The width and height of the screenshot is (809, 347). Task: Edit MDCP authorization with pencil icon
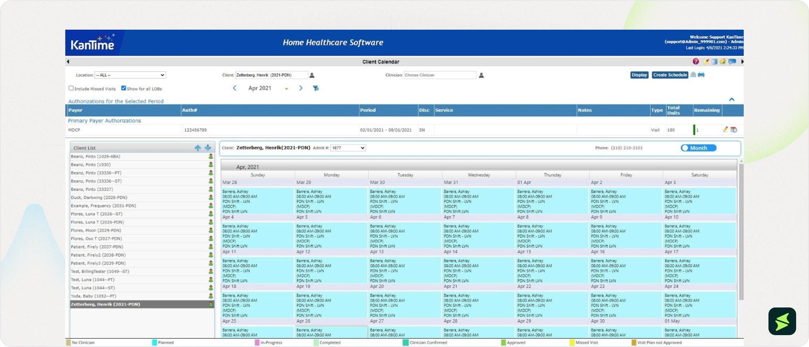coord(725,130)
